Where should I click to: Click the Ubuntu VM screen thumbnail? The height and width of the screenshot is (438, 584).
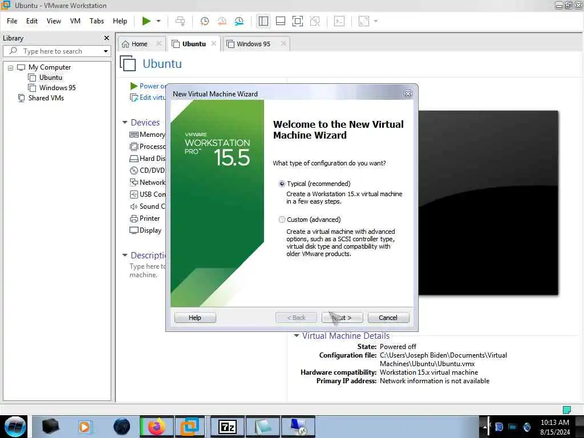[488, 203]
